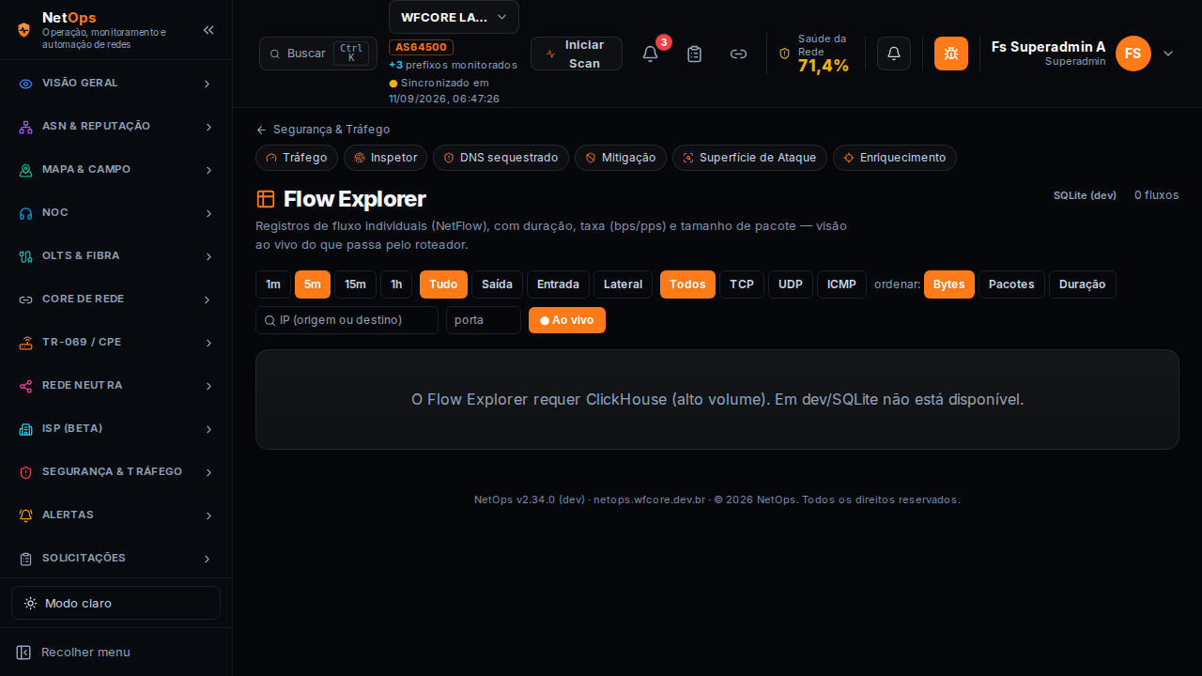The image size is (1202, 676).
Task: Click the ISP (Beta) building icon
Action: click(26, 429)
